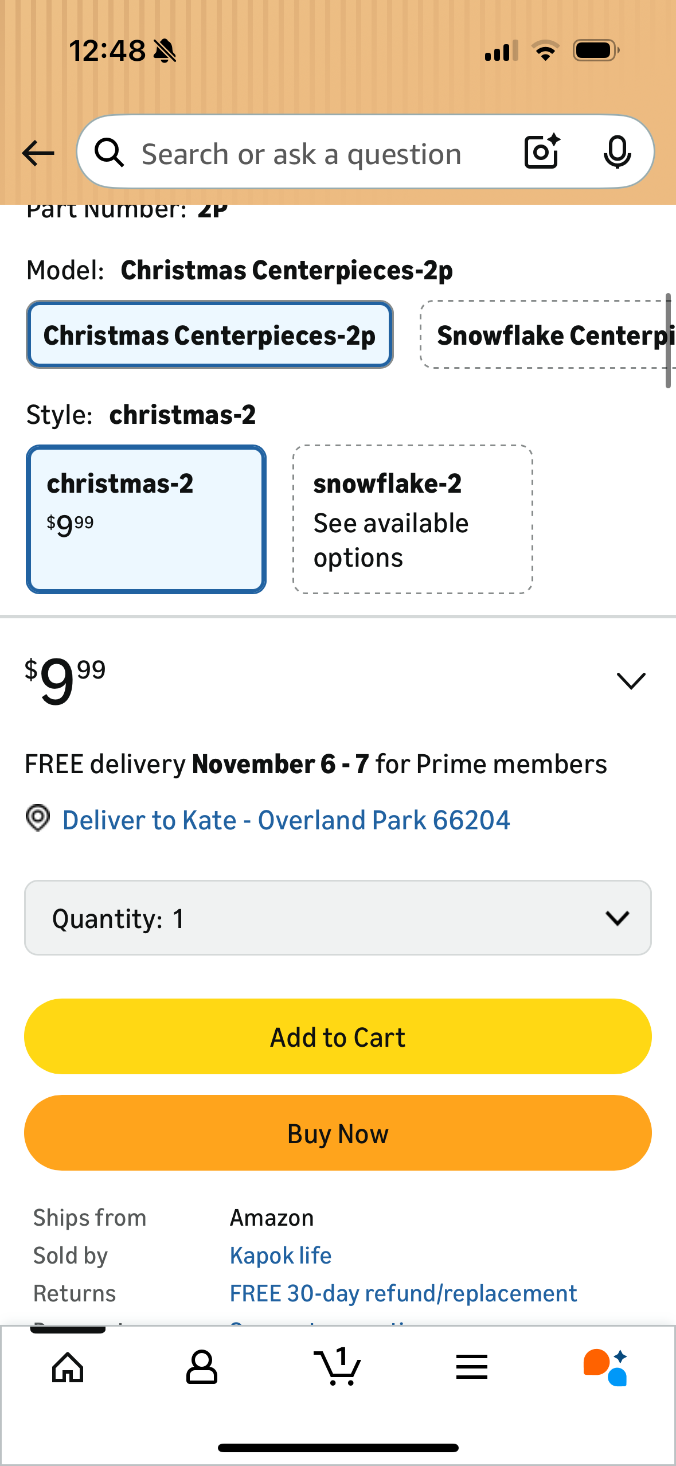This screenshot has height=1466, width=676.
Task: Open the Quantity dropdown
Action: (338, 918)
